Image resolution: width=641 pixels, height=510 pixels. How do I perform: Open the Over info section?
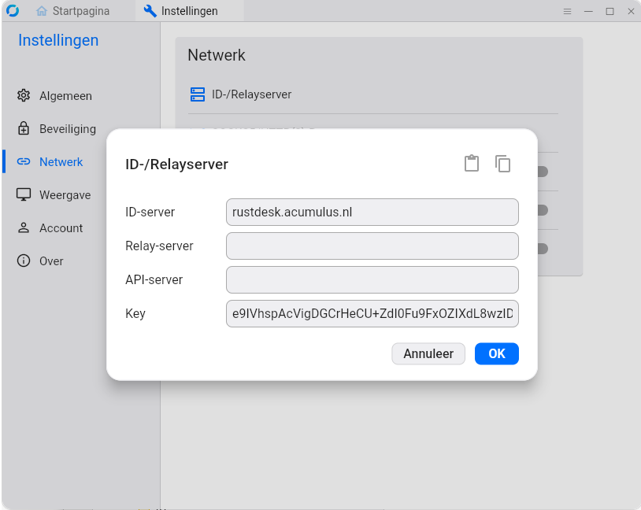click(24, 261)
